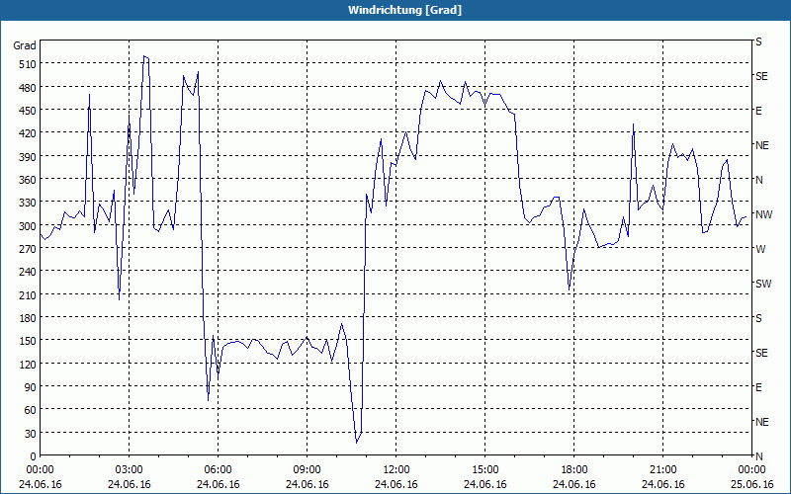This screenshot has width=791, height=494.
Task: Select the W compass direction label
Action: (760, 249)
